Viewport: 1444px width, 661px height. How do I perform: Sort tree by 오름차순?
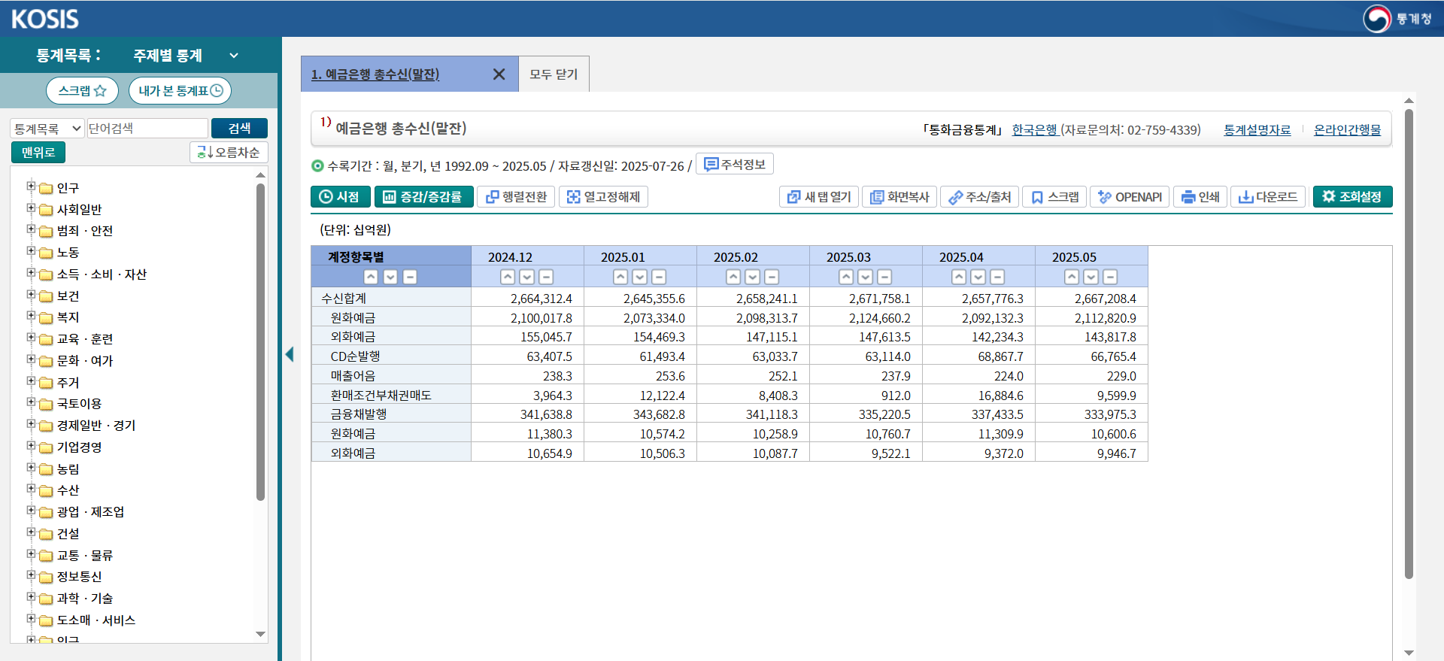[229, 152]
